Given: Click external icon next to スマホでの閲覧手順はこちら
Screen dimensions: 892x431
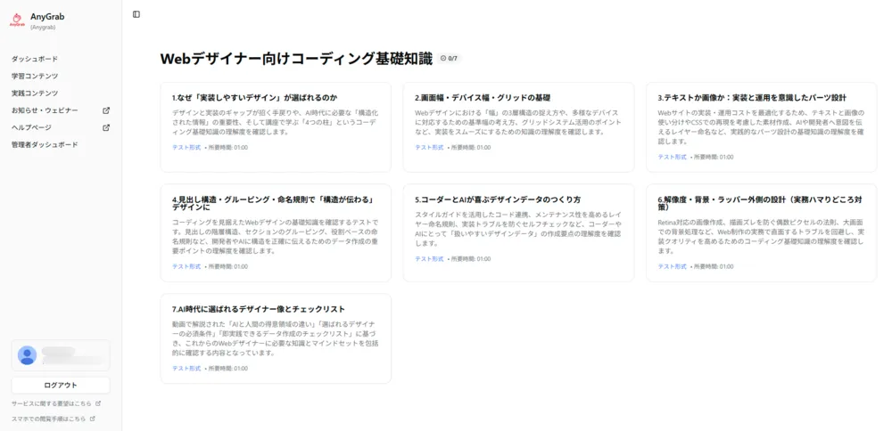Looking at the screenshot, I should click(x=92, y=419).
